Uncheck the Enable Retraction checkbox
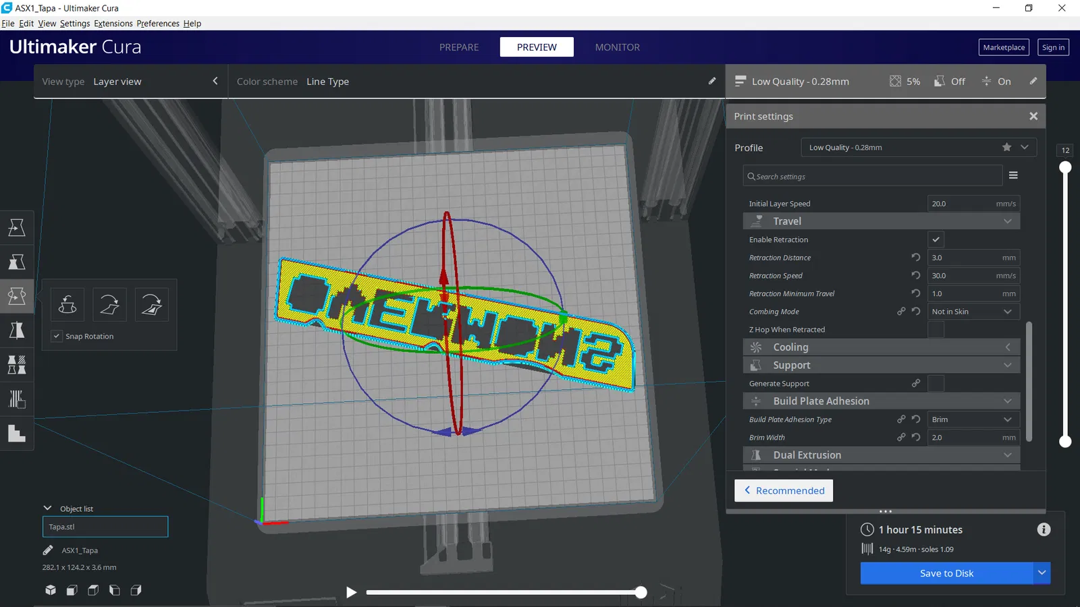This screenshot has width=1080, height=607. pos(936,239)
